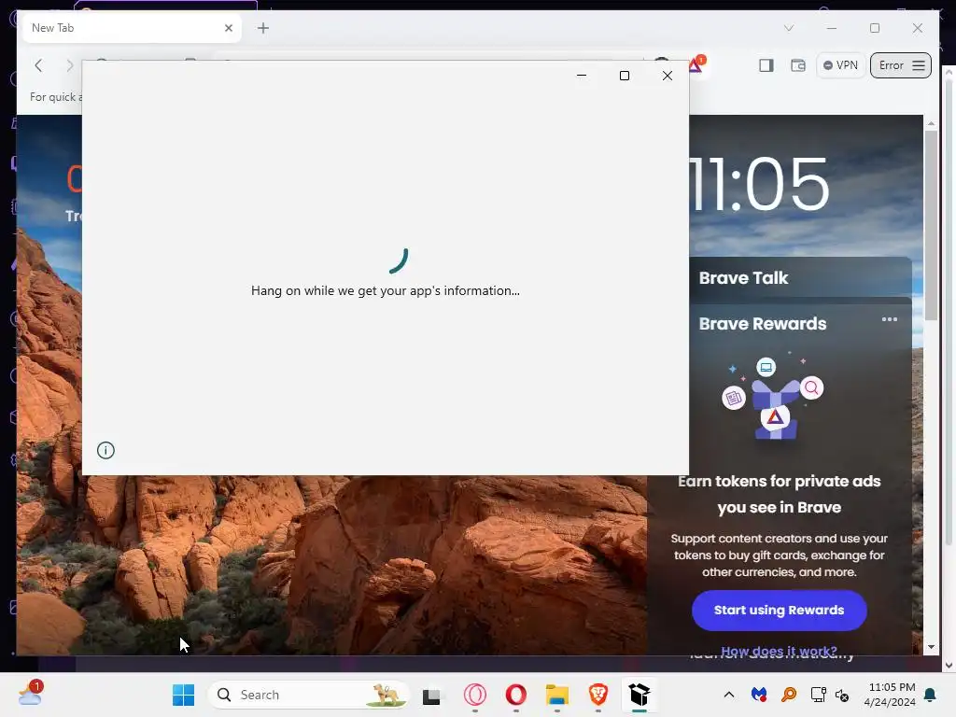956x717 pixels.
Task: Click the Malwarebytes tray icon
Action: pos(759,695)
